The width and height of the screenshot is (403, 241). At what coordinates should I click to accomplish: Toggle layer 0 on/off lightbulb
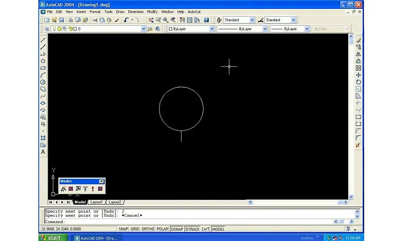(54, 29)
